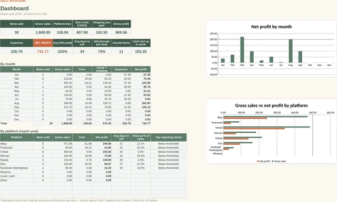Click the eBay 'Below thresholds' tax check cell
The image size is (337, 202).
click(x=168, y=144)
